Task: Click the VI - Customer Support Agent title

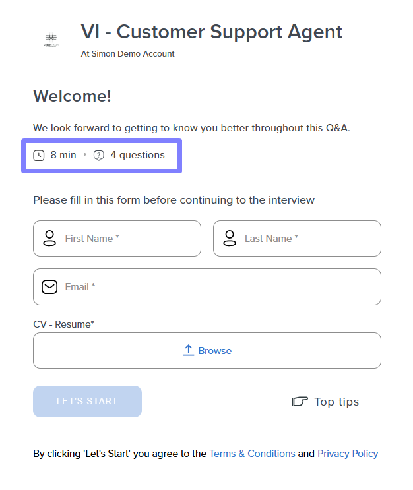Action: [x=211, y=32]
